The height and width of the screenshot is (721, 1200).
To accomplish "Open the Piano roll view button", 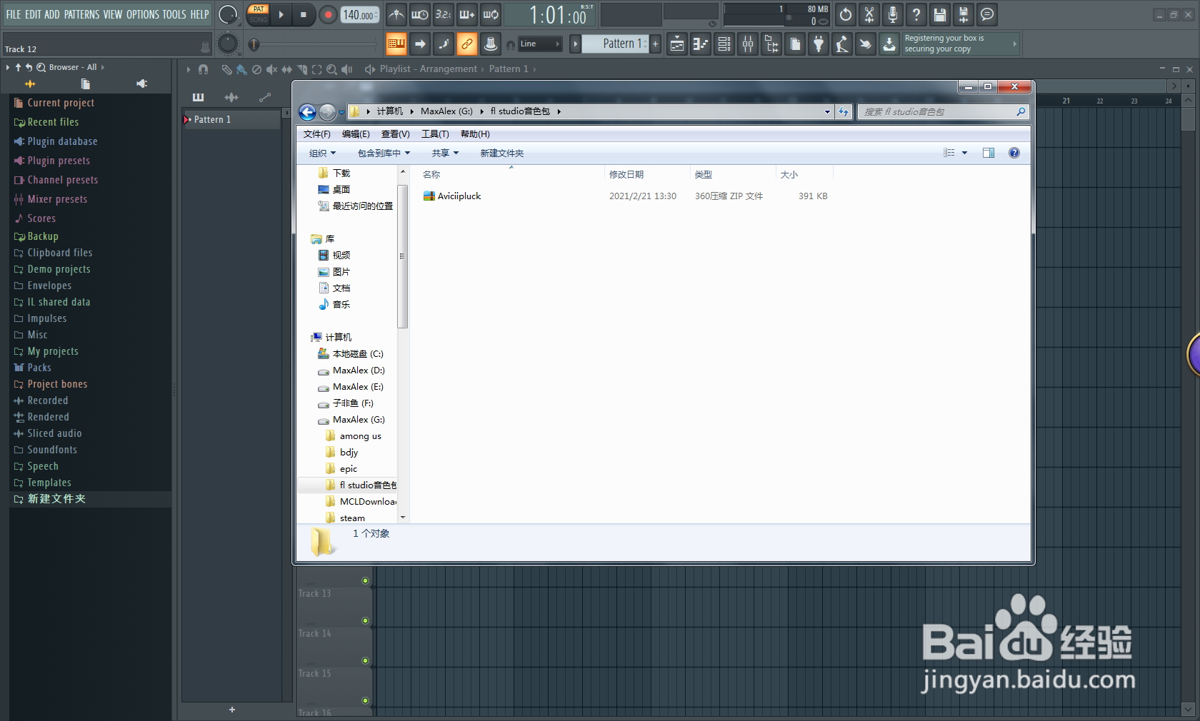I will coord(701,44).
